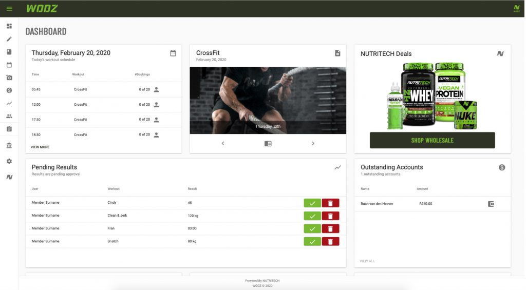
Task: Select the 12:00 time cell
Action: pos(36,105)
